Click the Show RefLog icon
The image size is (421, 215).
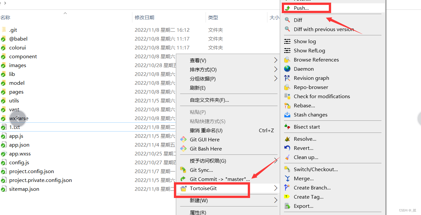287,50
